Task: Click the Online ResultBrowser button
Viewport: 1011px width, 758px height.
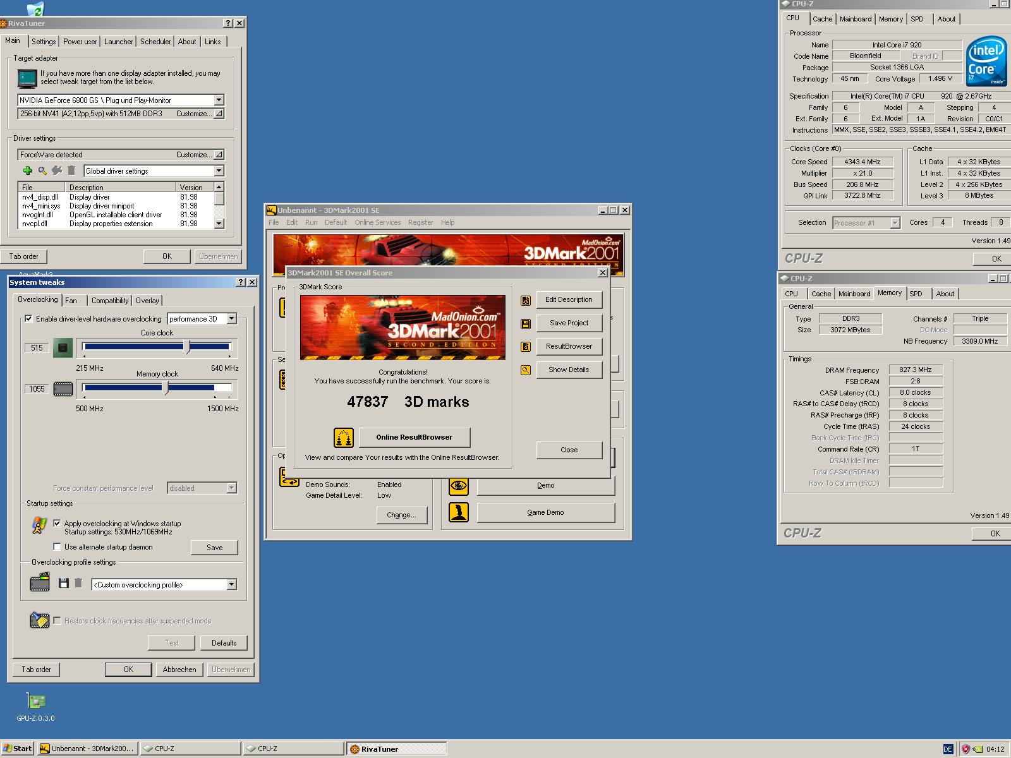Action: [x=415, y=437]
